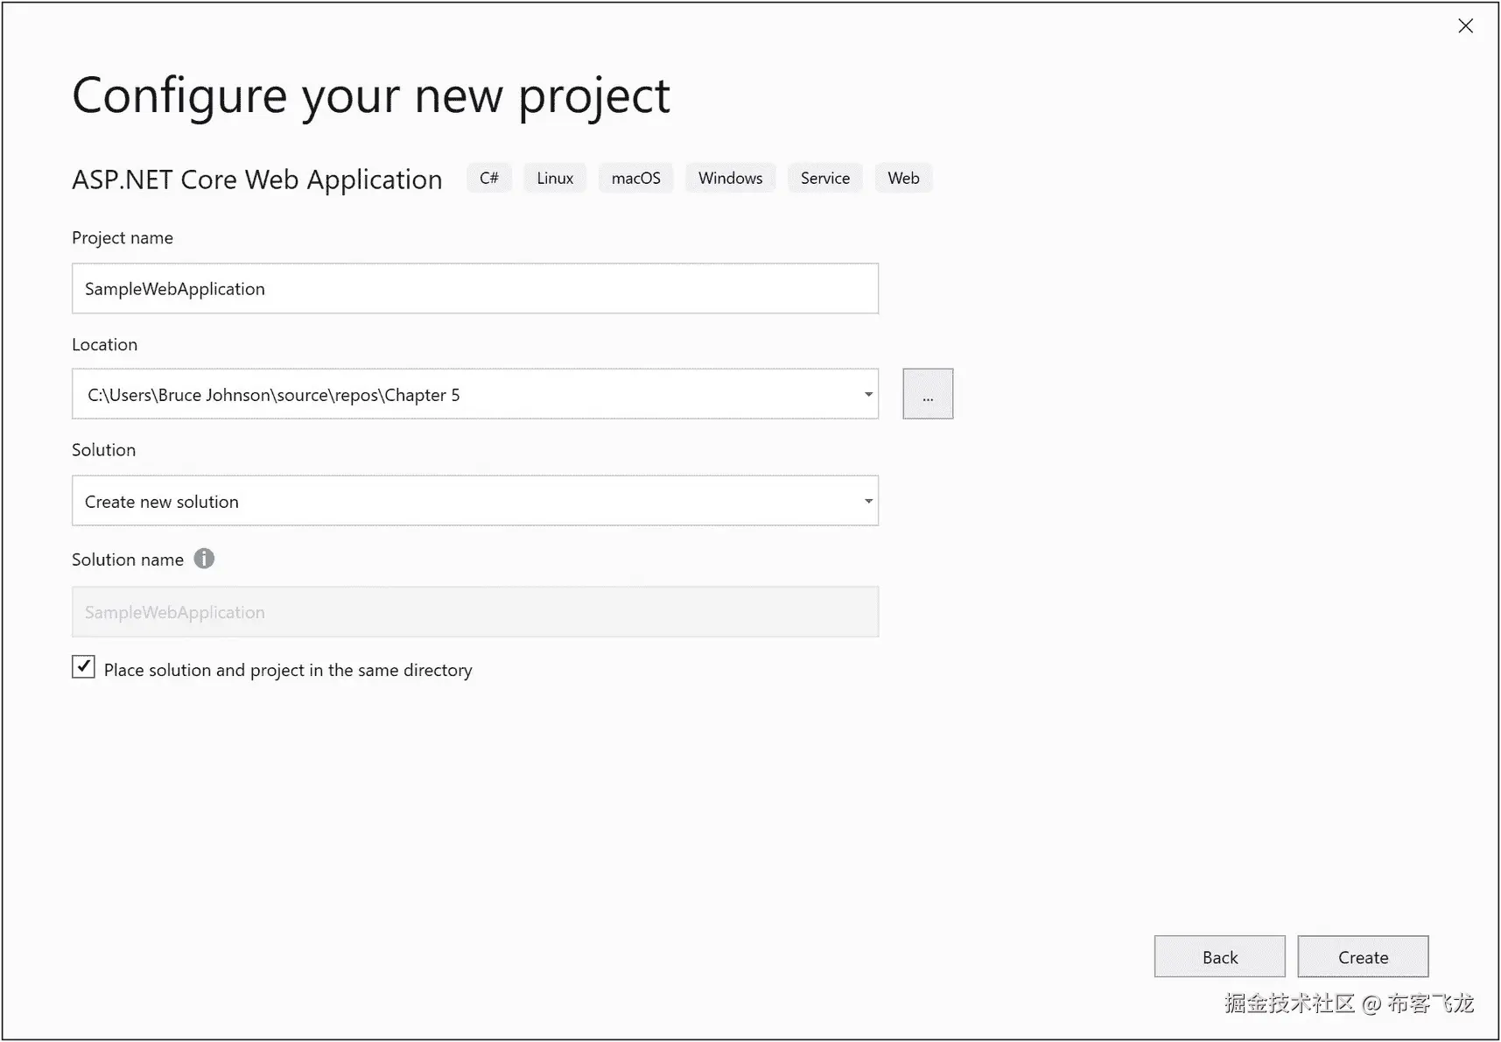Click the Place solution and project label text
1501x1042 pixels.
(288, 671)
